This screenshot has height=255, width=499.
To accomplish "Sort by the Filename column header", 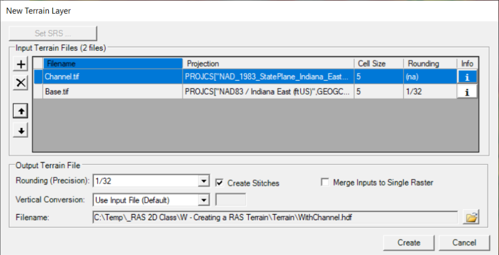I will pyautogui.click(x=113, y=64).
